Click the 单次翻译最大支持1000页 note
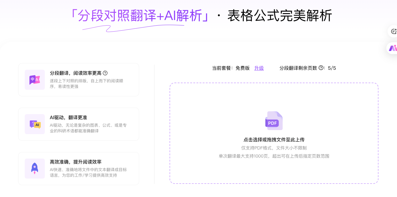 (274, 156)
